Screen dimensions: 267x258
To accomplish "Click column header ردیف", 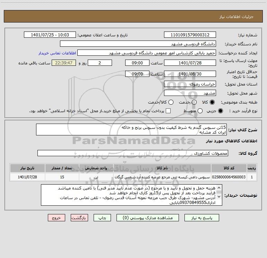I will [252, 168].
